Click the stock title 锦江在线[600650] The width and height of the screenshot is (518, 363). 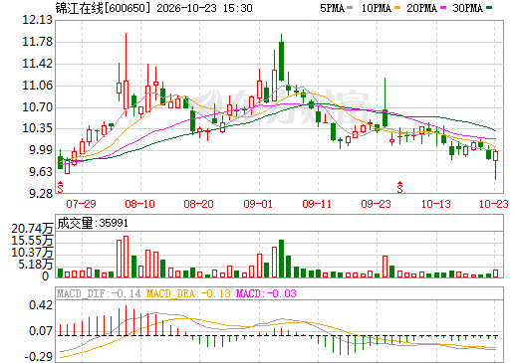[103, 8]
